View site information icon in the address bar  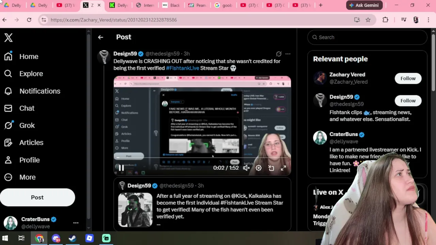[44, 20]
